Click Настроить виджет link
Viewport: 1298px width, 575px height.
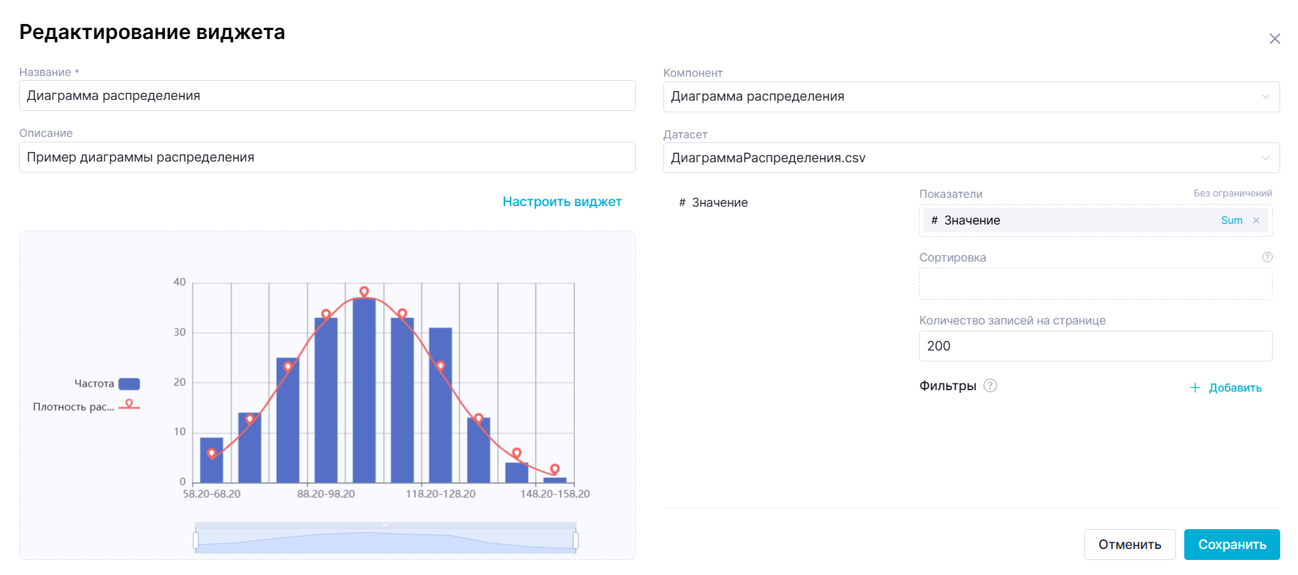561,202
